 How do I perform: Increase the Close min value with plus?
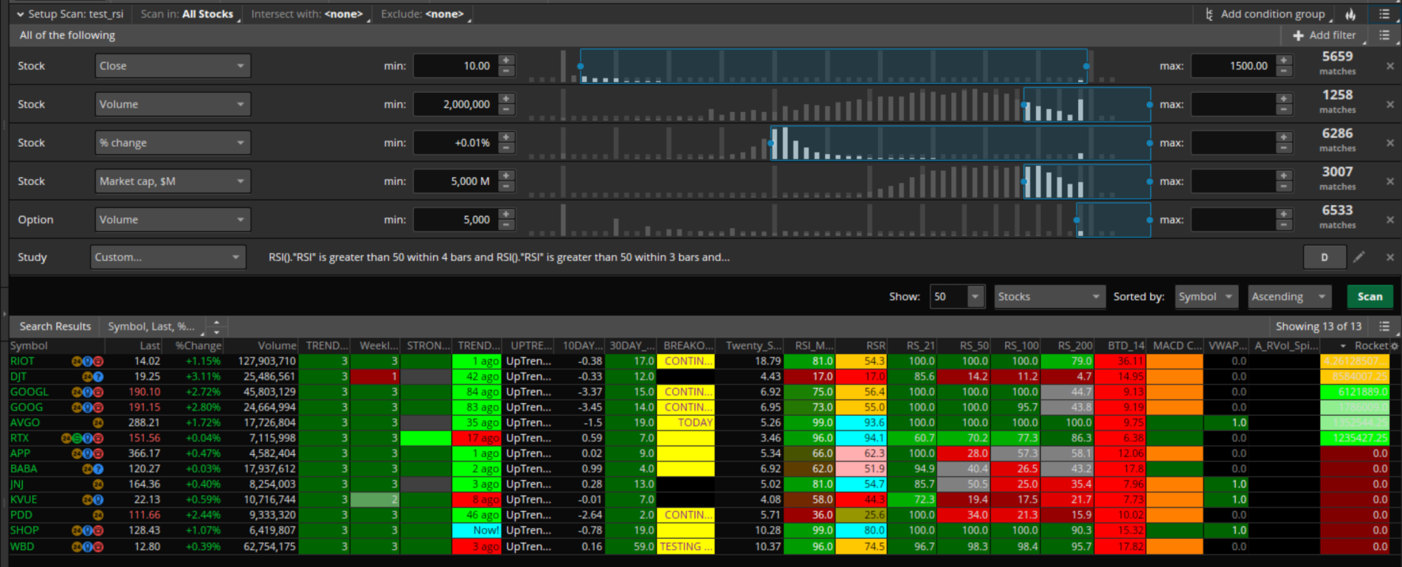[x=506, y=60]
